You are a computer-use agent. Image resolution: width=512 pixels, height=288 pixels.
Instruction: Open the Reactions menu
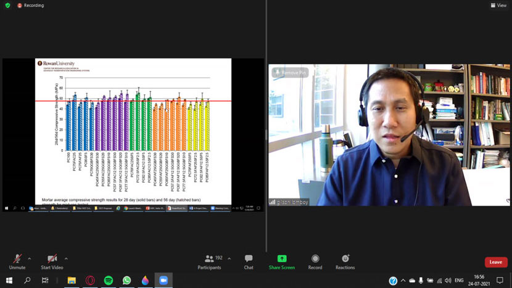click(345, 261)
